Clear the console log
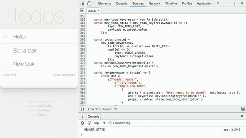246x138 pixels. pos(82,123)
